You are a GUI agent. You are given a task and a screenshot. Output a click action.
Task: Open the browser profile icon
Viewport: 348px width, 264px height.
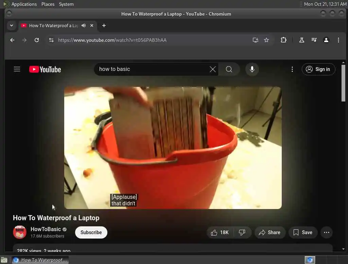(x=326, y=40)
